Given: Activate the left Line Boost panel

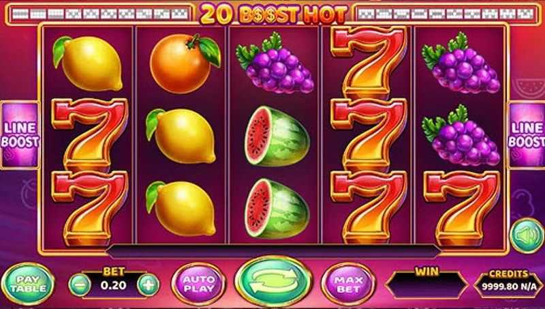Looking at the screenshot, I should point(20,135).
